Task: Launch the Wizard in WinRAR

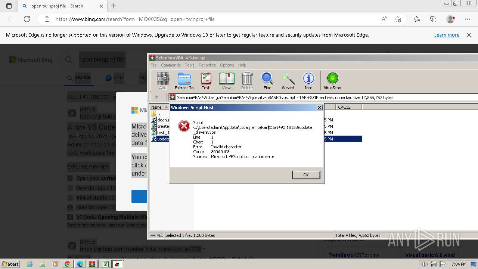Action: tap(288, 81)
